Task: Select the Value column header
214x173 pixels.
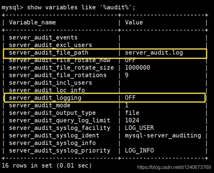Action: (x=134, y=22)
